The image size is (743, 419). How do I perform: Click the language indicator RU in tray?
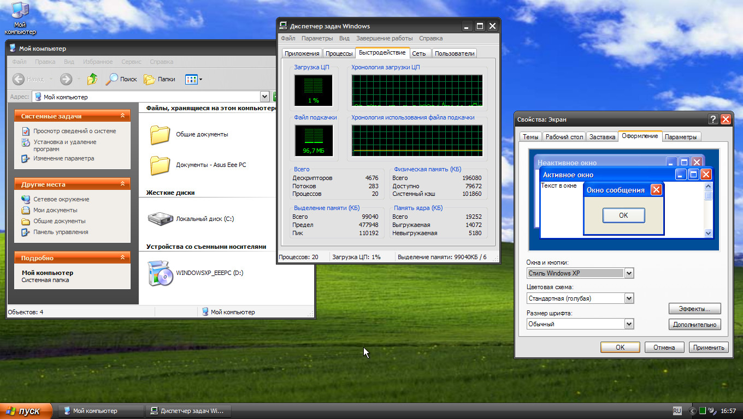coord(677,411)
